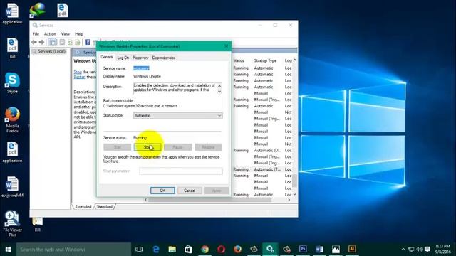Click the Refresh toolbar icon in Services
456x256 pixels.
(70, 42)
